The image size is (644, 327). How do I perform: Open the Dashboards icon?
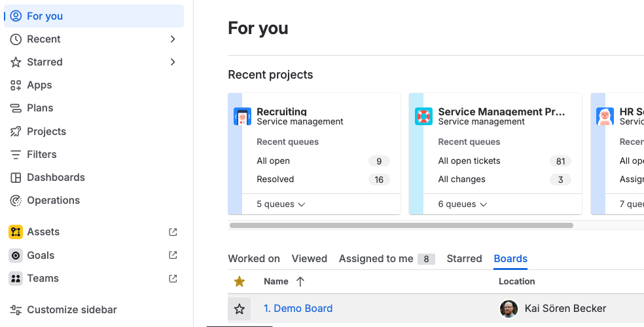click(x=16, y=178)
